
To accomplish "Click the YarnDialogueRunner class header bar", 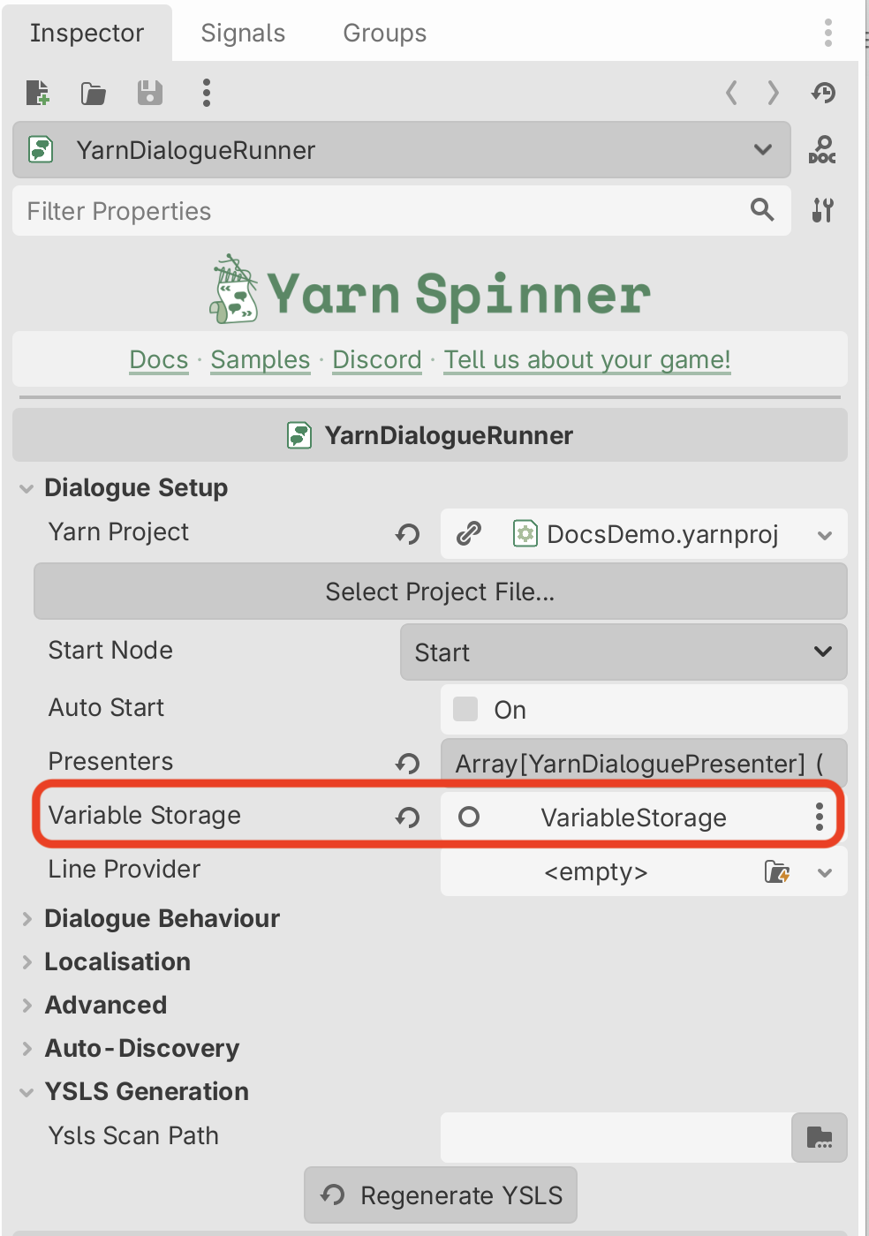I will click(430, 435).
